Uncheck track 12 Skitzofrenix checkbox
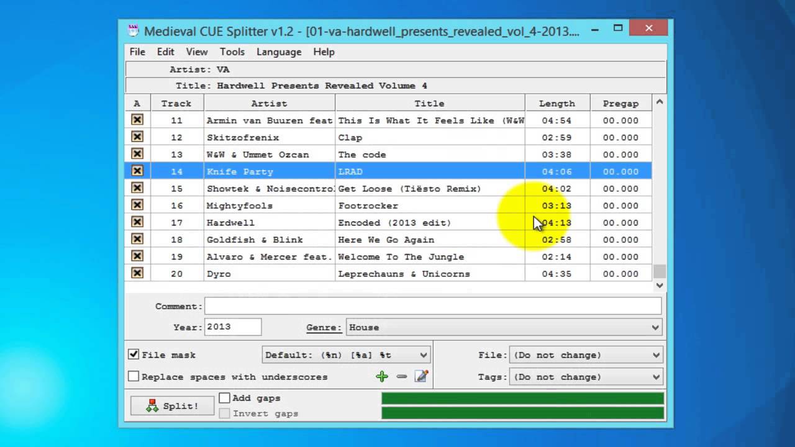Image resolution: width=795 pixels, height=447 pixels. [137, 137]
